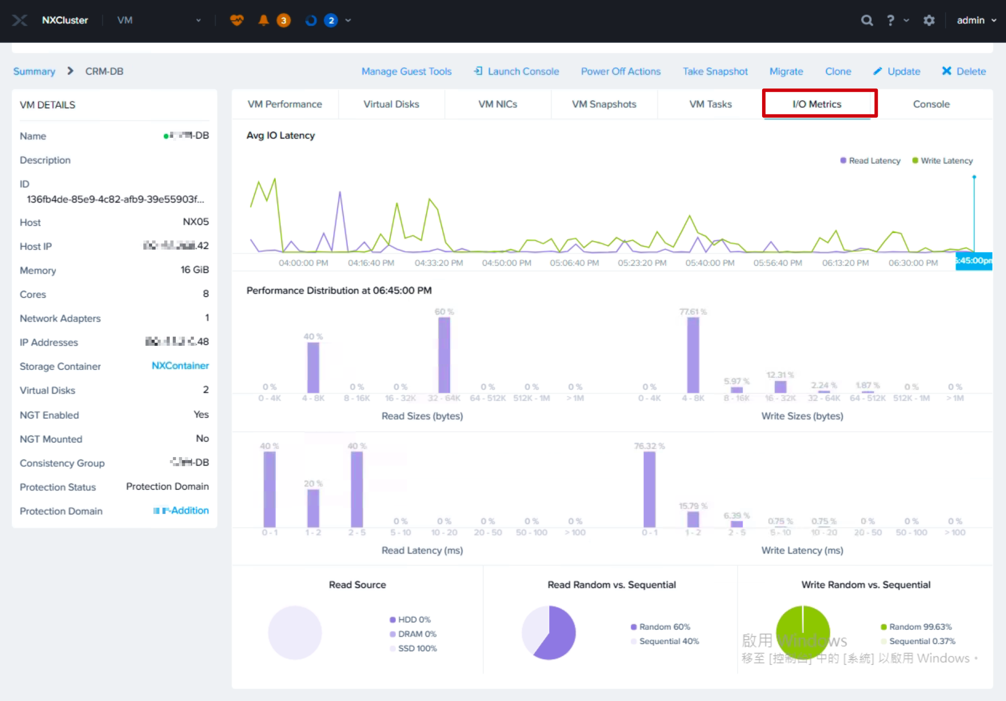This screenshot has width=1006, height=701.
Task: Open the help question mark
Action: [890, 20]
